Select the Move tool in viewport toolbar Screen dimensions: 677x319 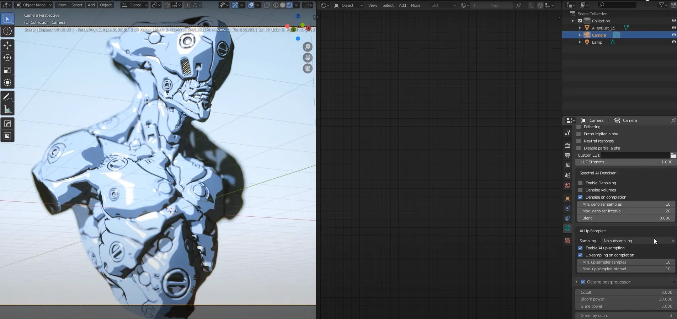click(x=7, y=45)
